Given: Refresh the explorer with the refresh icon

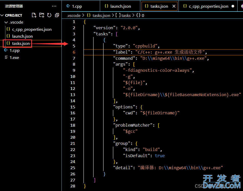Looking at the screenshot, I should (x=49, y=15).
